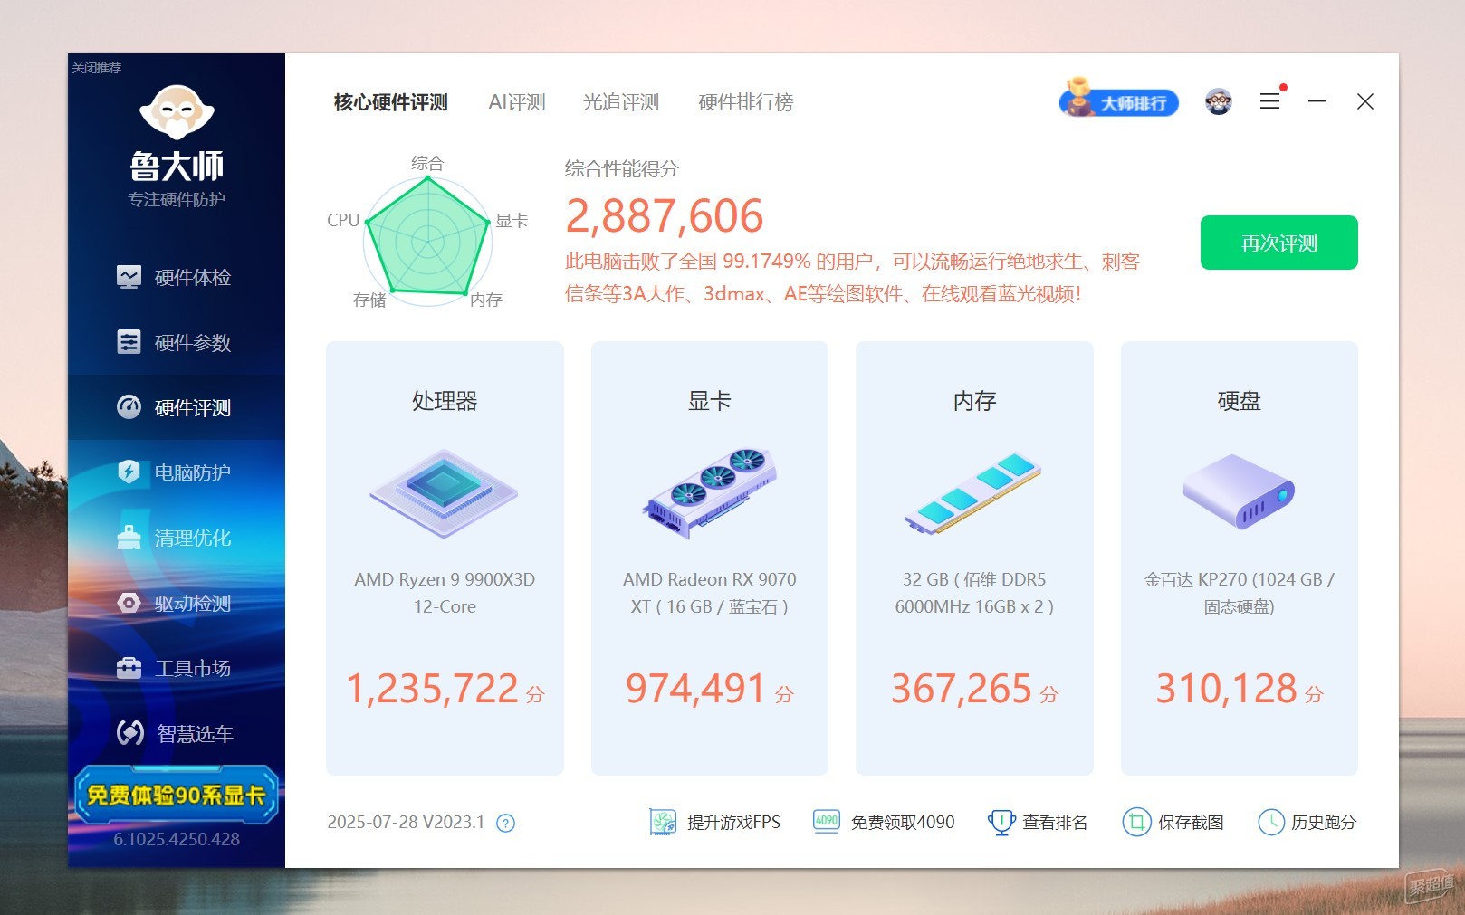Open 硬件体检 in the sidebar

pos(177,277)
